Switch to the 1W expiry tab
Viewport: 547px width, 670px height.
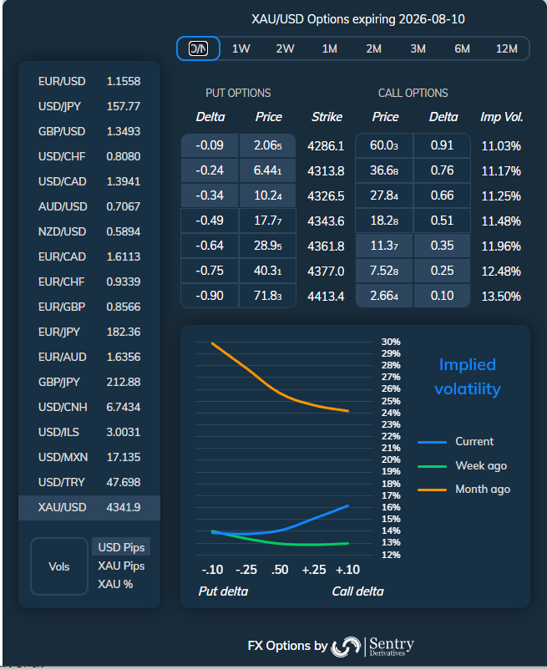click(241, 48)
